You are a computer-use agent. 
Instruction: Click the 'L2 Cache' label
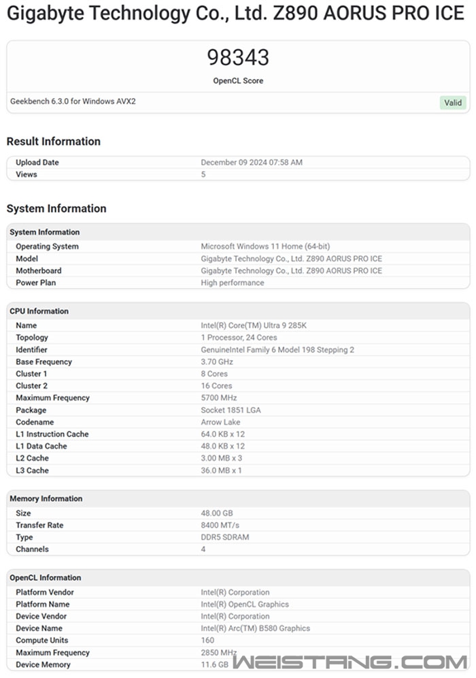pyautogui.click(x=33, y=458)
